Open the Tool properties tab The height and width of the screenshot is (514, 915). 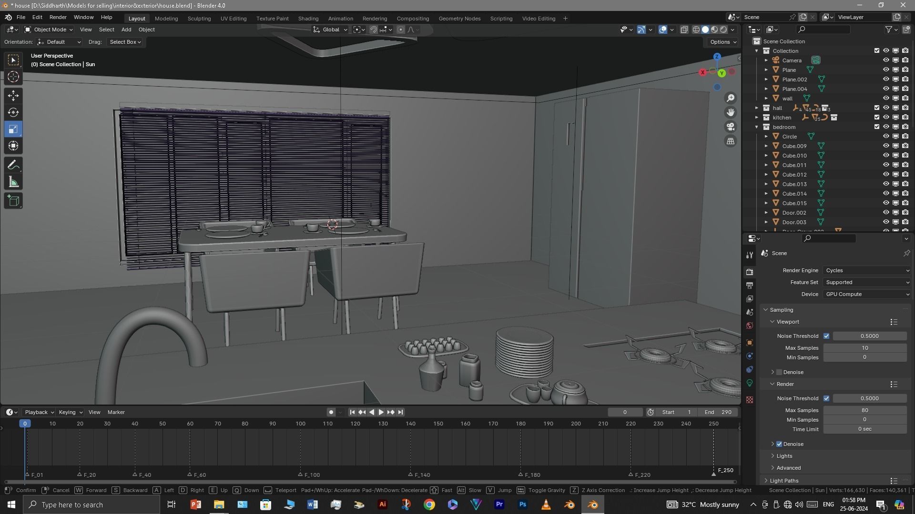750,255
